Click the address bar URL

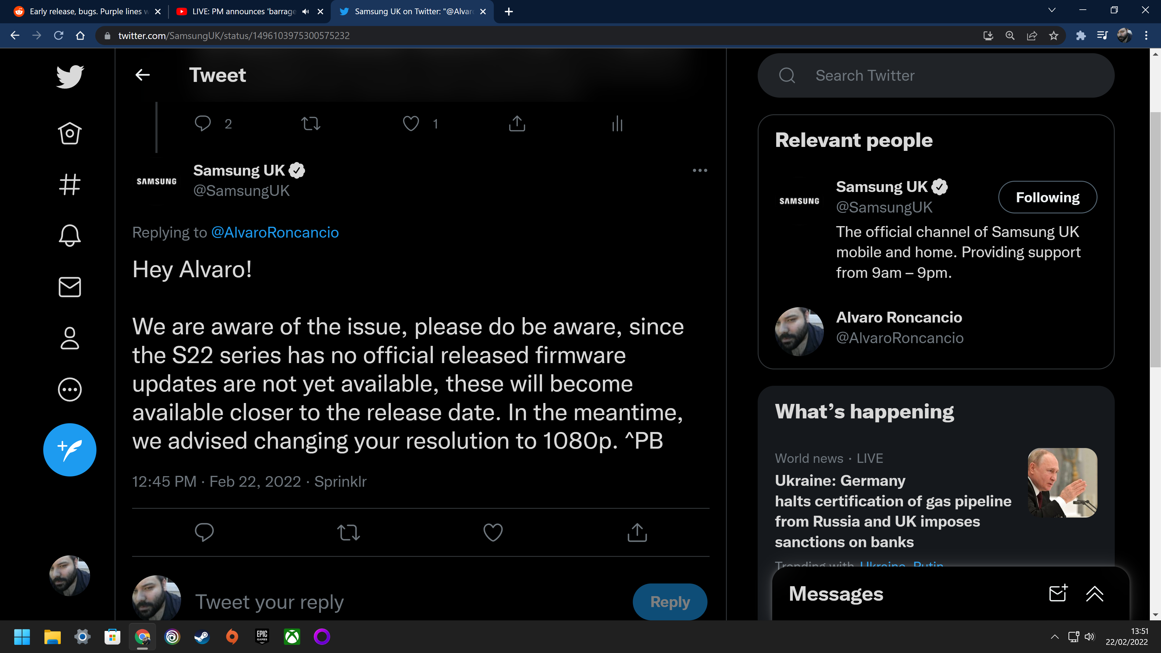(x=234, y=36)
